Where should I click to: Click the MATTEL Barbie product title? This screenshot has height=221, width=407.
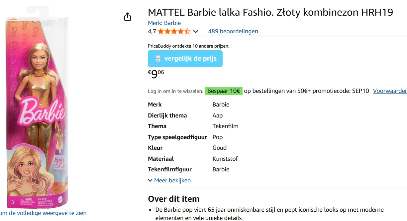point(270,12)
